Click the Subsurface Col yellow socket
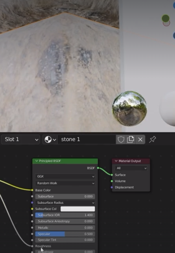This screenshot has height=253, width=175. click(x=32, y=209)
